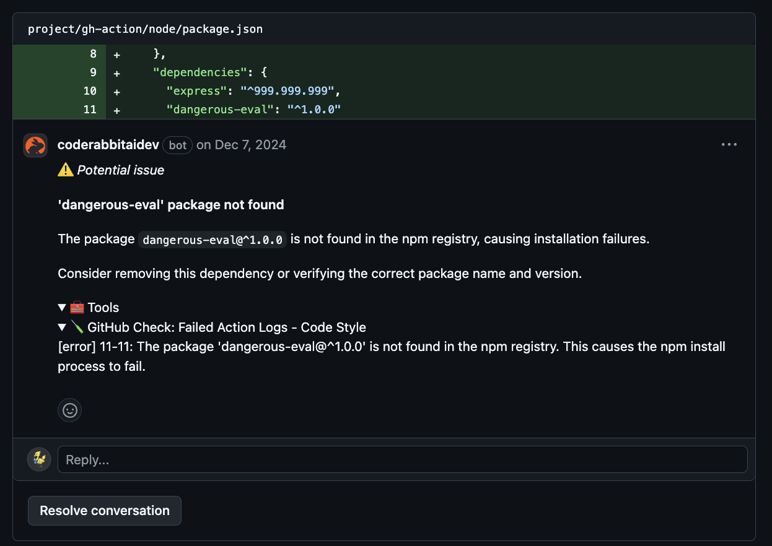Click the bot badge next to coderabbitaidev
This screenshot has height=546, width=772.
pos(177,145)
